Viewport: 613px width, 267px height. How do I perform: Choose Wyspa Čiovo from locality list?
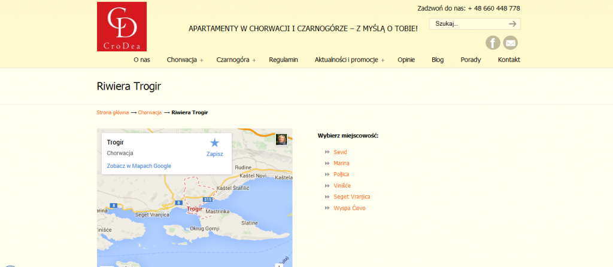349,208
